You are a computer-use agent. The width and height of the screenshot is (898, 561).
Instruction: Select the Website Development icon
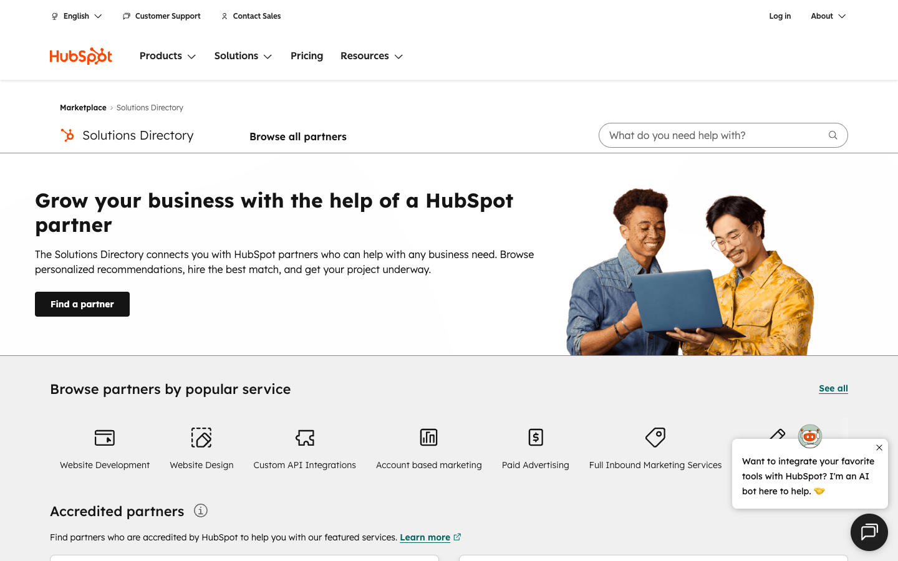point(105,438)
